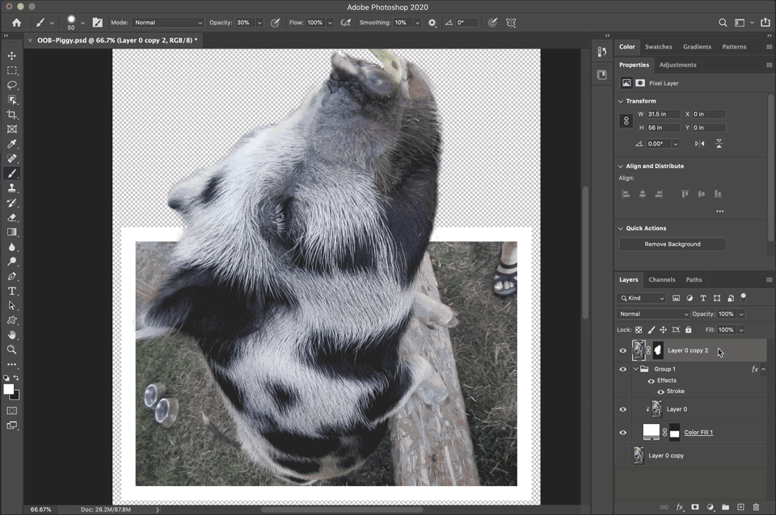Select the Brush tool in toolbar
This screenshot has width=776, height=515.
[12, 174]
